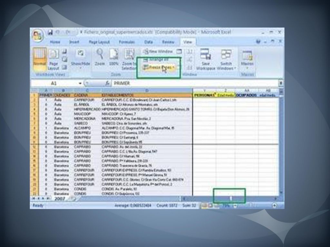Expand the Macros dropdown
The image size is (330, 247).
tap(247, 59)
